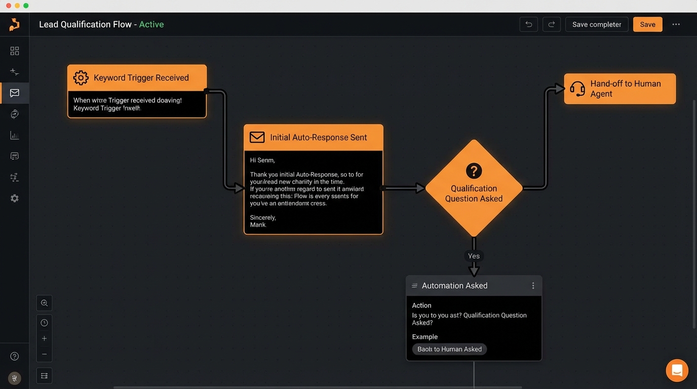Screen dimensions: 697x389
Task: Click the Hand-off to Human Agent node
Action: [x=619, y=89]
